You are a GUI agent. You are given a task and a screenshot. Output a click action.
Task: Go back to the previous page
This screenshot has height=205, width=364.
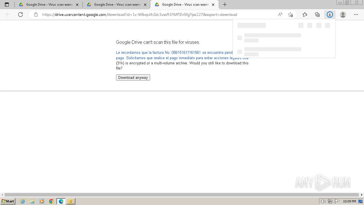tap(8, 15)
